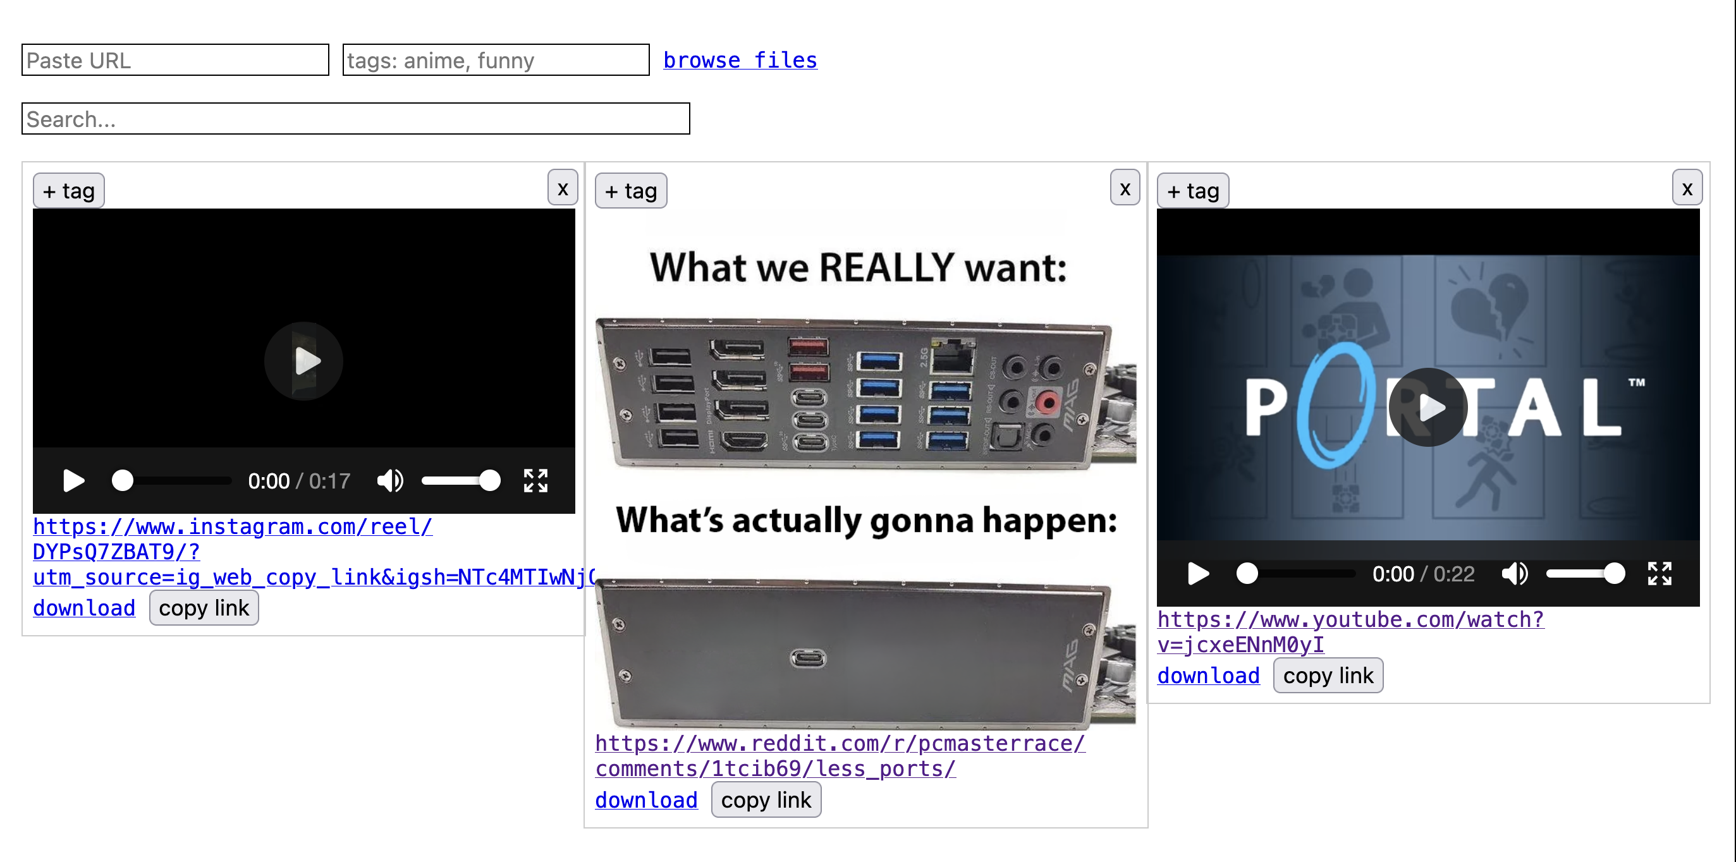Start the Instagram reel via center play overlay
This screenshot has height=862, width=1736.
click(x=304, y=361)
